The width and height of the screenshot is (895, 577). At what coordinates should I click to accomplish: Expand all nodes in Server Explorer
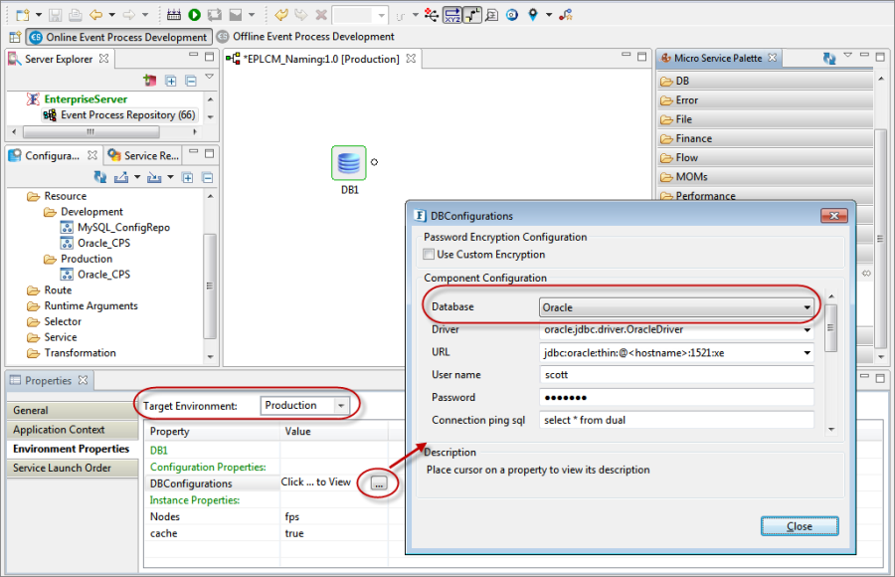point(171,81)
